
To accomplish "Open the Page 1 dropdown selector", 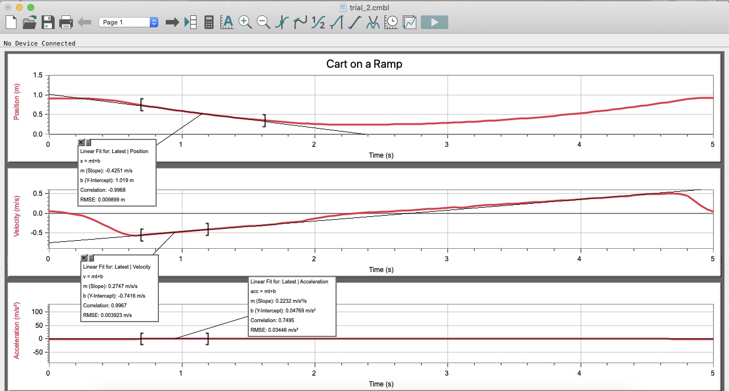I will click(128, 22).
